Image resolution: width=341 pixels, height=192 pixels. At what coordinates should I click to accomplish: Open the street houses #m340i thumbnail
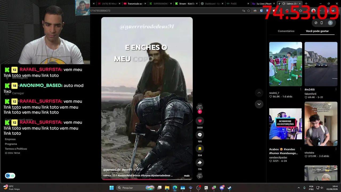[x=321, y=64]
